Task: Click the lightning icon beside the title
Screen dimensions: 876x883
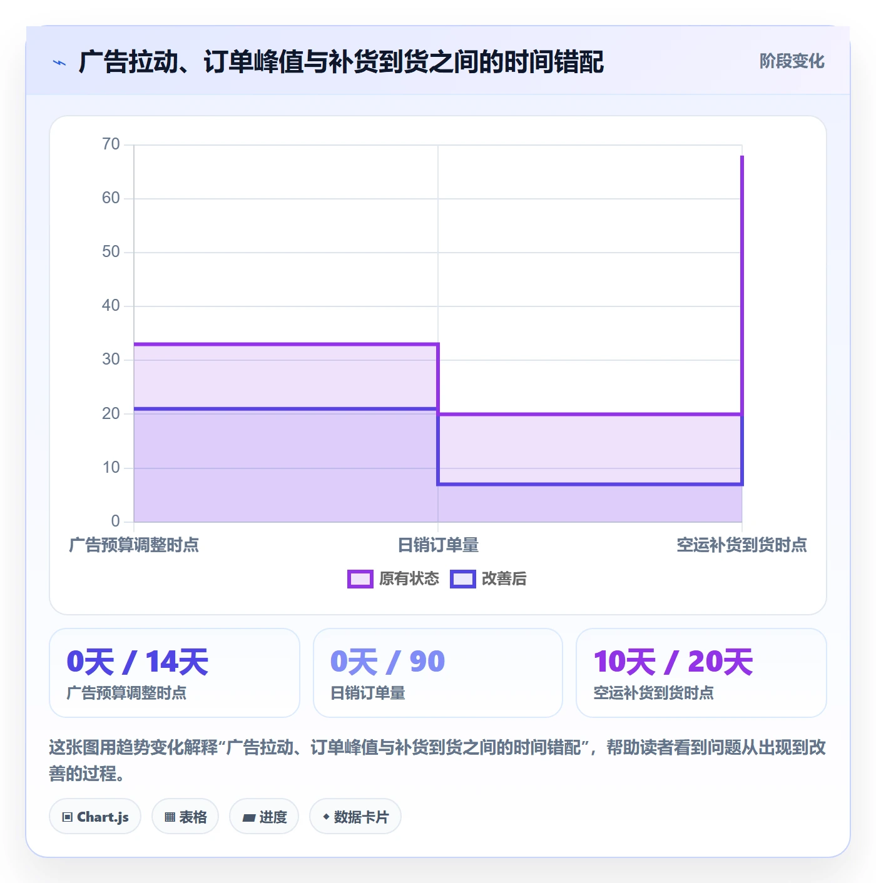Action: coord(59,63)
